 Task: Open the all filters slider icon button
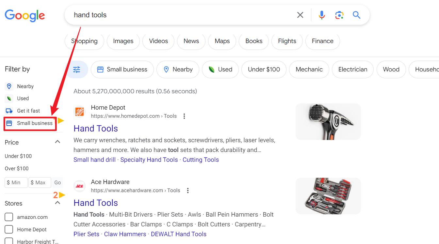[x=77, y=69]
